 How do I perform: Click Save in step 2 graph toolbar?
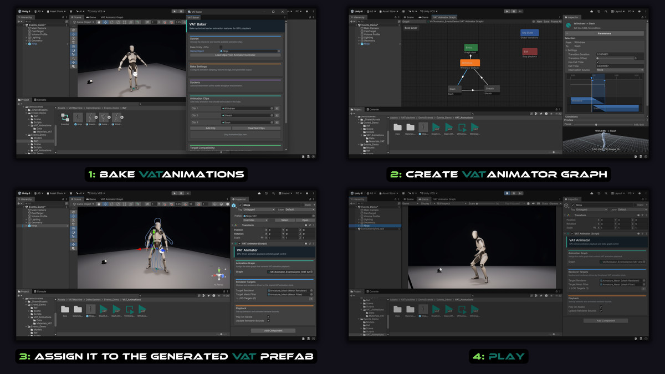point(546,22)
